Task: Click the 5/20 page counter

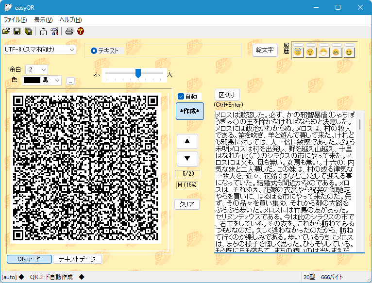Action: tap(187, 174)
